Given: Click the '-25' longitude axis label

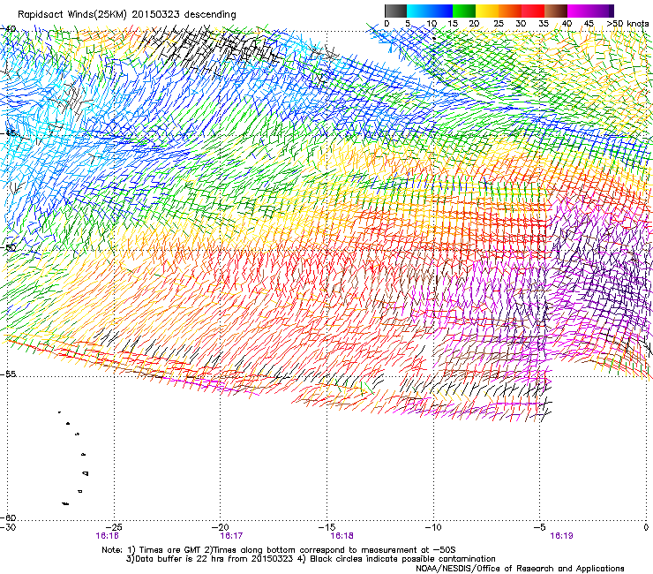Looking at the screenshot, I should pos(115,527).
